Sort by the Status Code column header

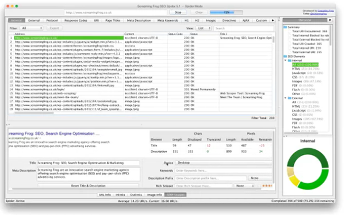pos(178,34)
